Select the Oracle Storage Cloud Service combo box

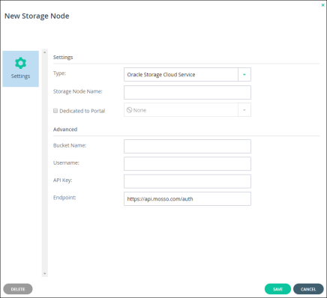point(187,74)
